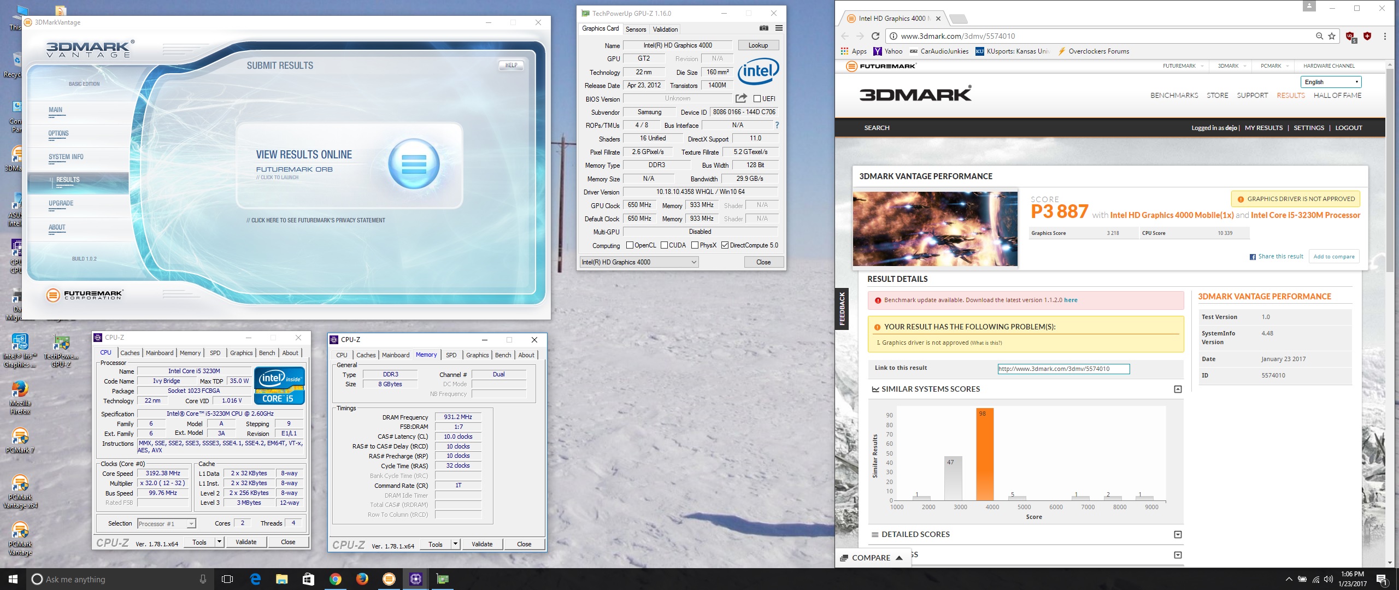Toggle the UEFI checkbox in GPU-Z
This screenshot has width=1399, height=590.
coord(757,99)
